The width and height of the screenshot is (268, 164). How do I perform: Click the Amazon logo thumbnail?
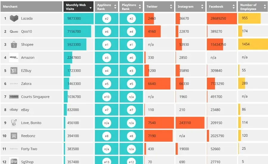(x=14, y=58)
